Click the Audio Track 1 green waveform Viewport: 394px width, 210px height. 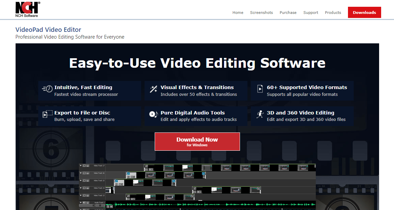point(211,204)
